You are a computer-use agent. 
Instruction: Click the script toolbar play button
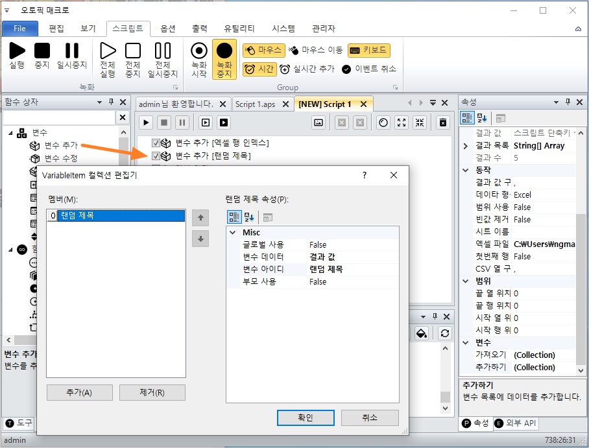[146, 123]
